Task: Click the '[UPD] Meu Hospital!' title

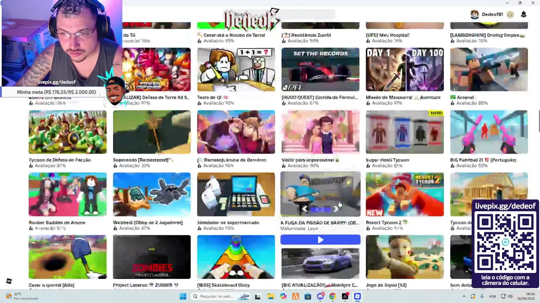Action: coord(388,35)
